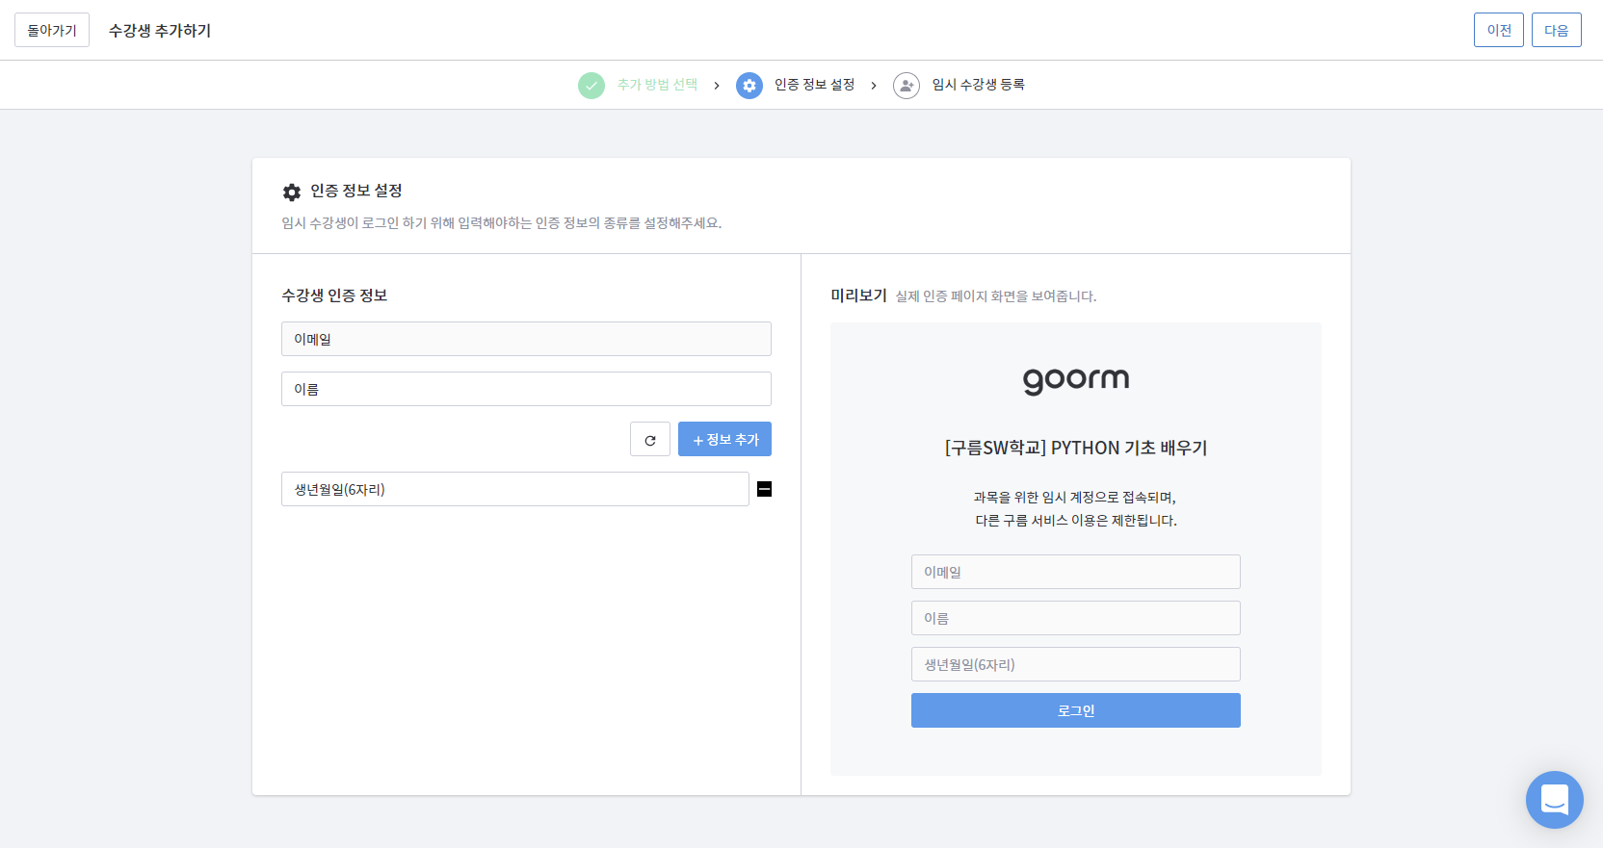Click the + 정보 추가 button

pyautogui.click(x=724, y=440)
